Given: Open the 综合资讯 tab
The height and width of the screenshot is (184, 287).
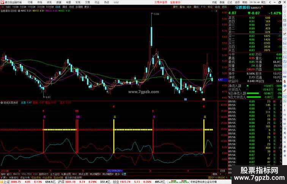Looking at the screenshot, I should (36, 178).
